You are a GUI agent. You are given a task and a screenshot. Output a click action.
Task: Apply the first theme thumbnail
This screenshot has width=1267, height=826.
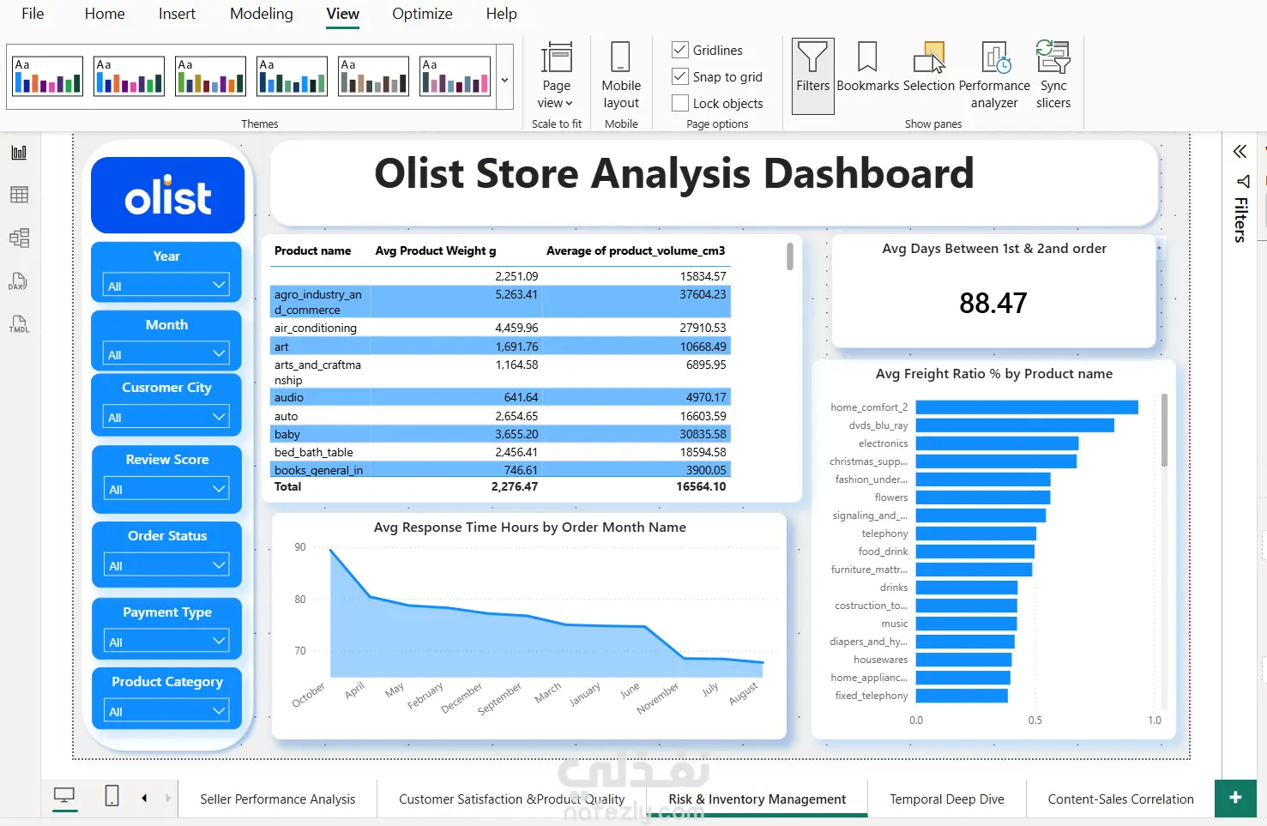[48, 76]
